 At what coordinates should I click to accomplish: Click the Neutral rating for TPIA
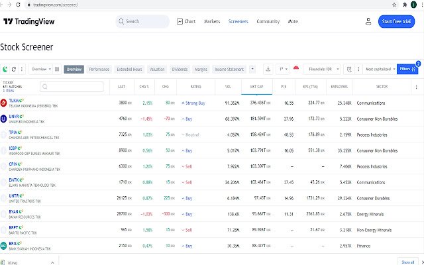[x=191, y=134]
